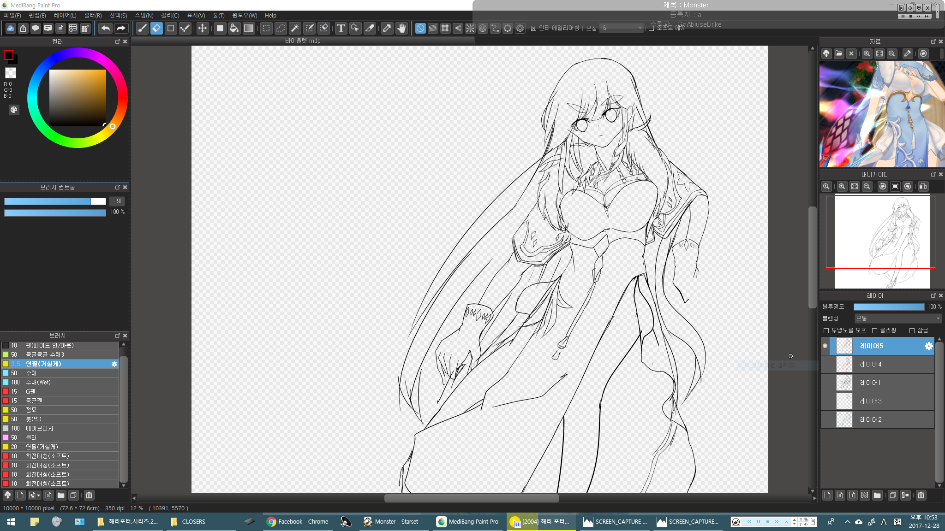Open 편집(E) menu

click(x=37, y=16)
